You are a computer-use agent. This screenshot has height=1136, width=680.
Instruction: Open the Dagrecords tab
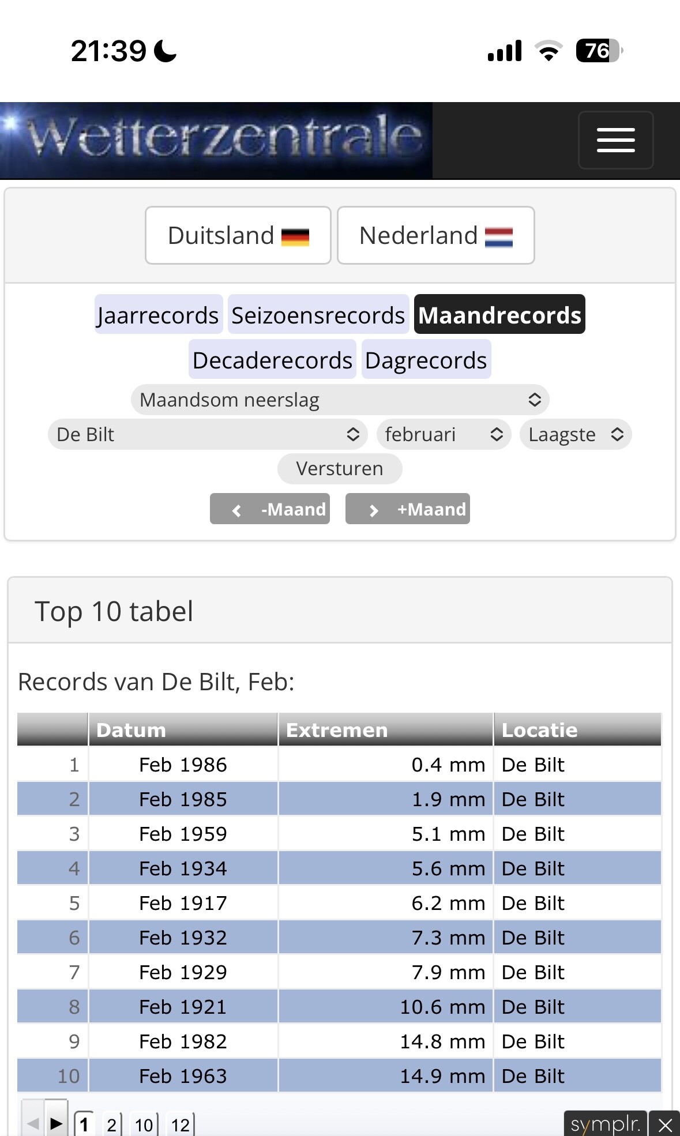point(426,360)
